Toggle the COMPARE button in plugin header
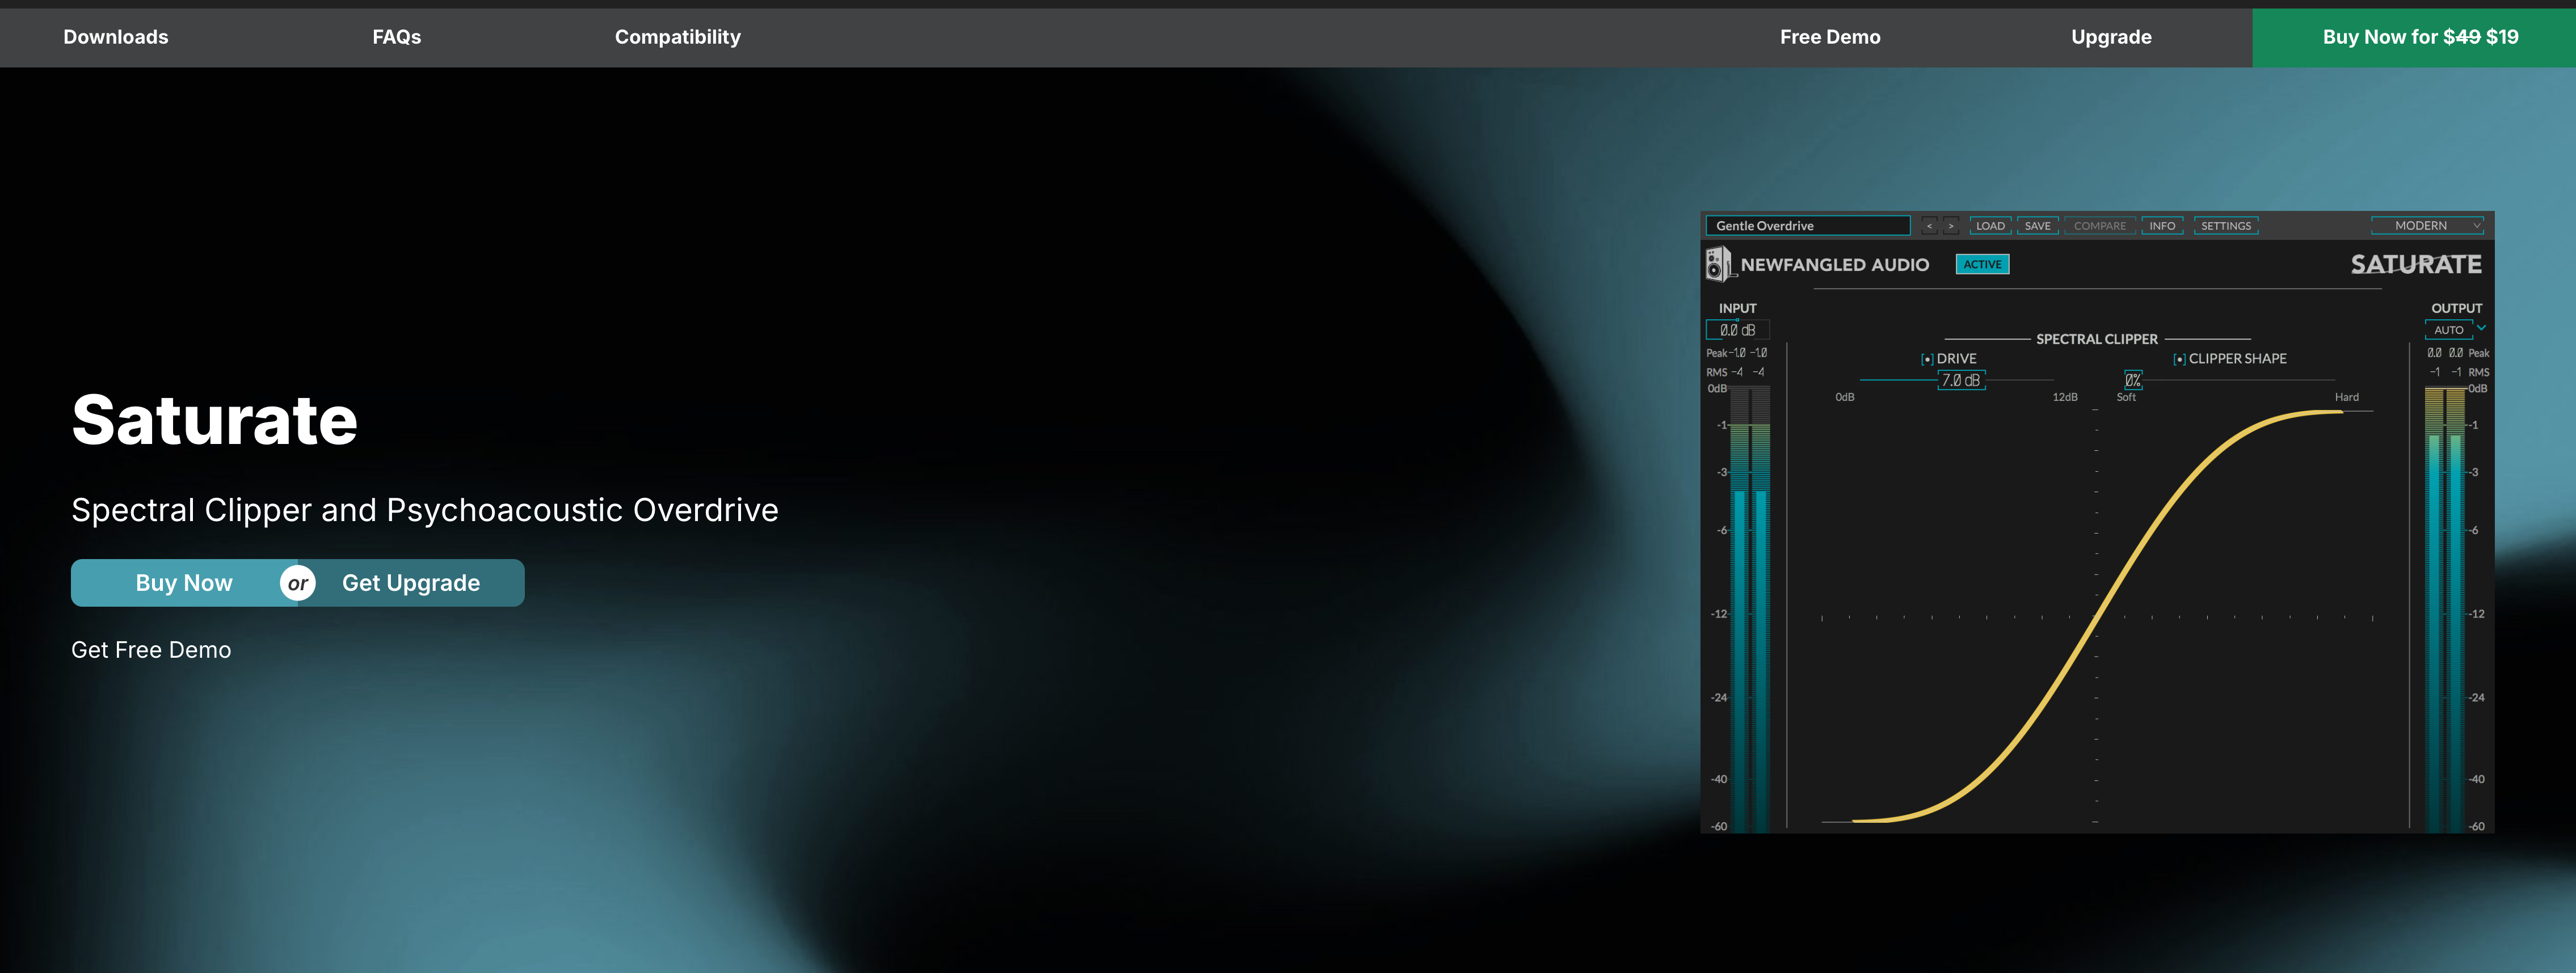Screen dimensions: 2576x973 coord(2099,226)
